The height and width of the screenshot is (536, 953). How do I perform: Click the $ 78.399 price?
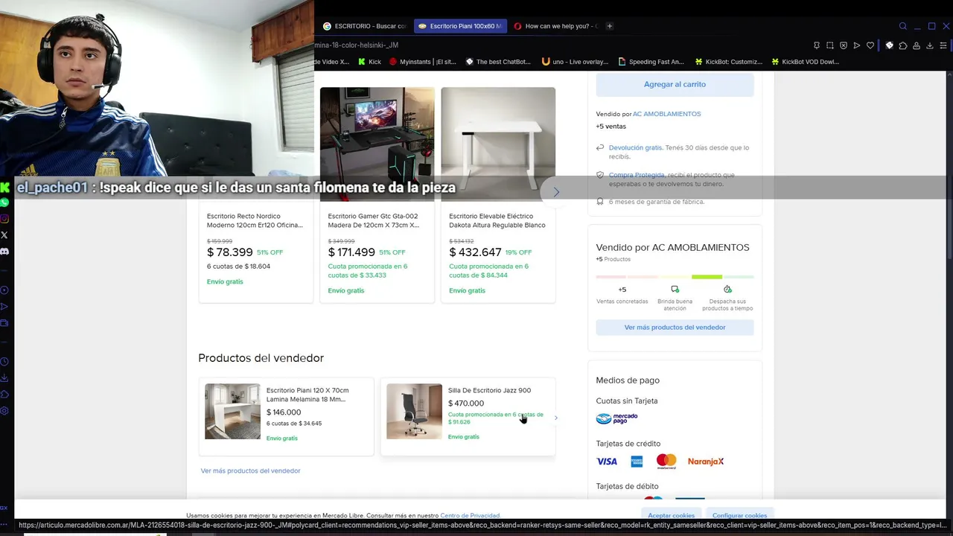point(230,252)
